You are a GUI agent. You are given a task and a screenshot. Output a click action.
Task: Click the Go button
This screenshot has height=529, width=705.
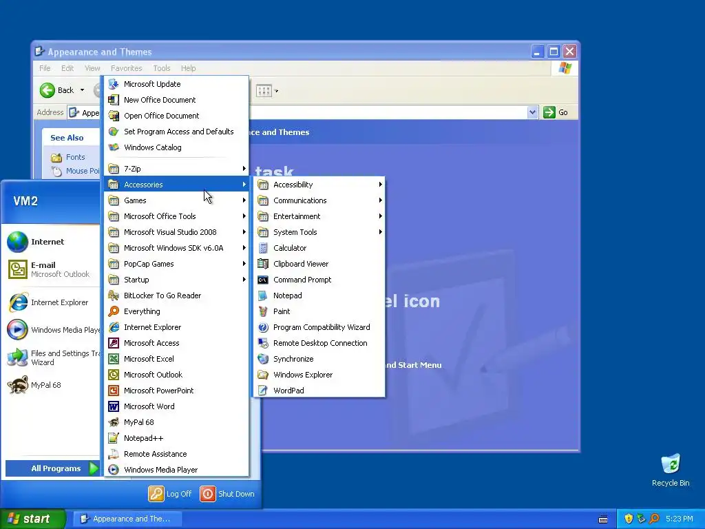point(556,112)
